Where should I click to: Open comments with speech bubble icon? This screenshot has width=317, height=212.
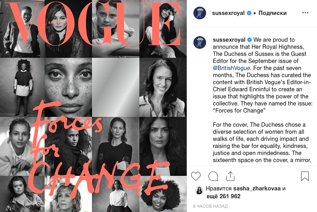(x=213, y=176)
